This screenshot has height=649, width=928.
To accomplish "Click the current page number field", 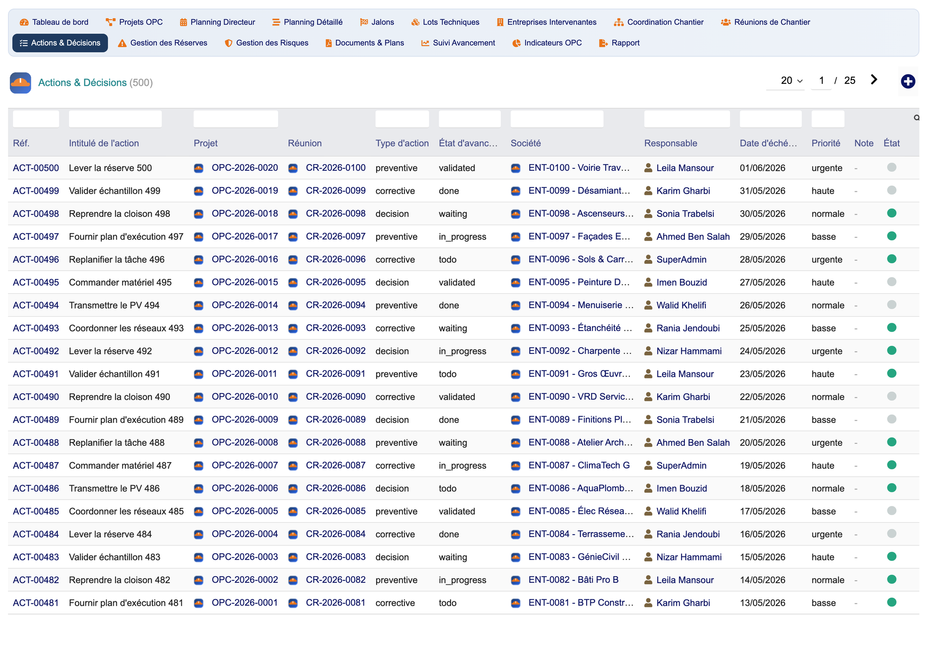I will click(x=821, y=81).
